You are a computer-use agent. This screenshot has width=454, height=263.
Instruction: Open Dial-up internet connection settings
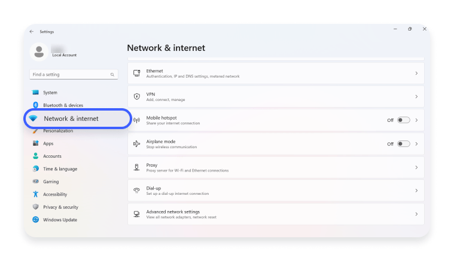point(275,191)
